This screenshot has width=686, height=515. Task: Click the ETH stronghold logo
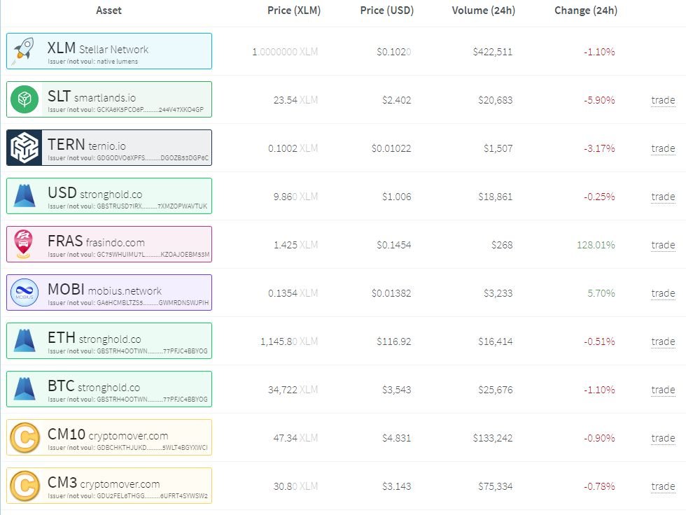pyautogui.click(x=24, y=340)
